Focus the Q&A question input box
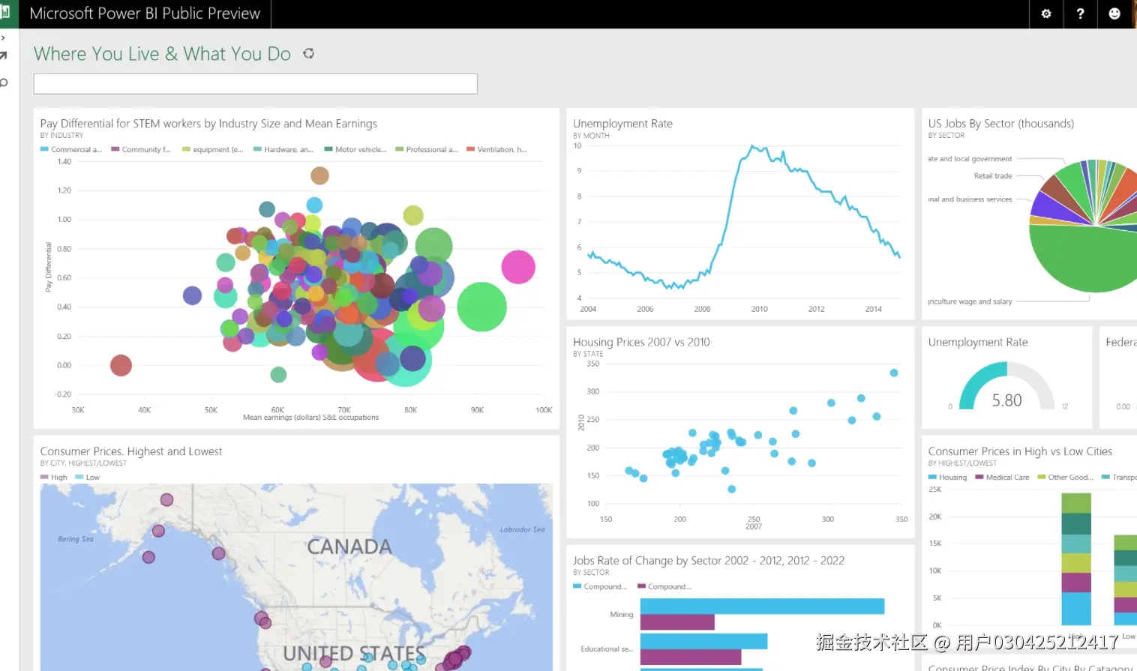Screen dimensions: 1137x671 click(256, 84)
